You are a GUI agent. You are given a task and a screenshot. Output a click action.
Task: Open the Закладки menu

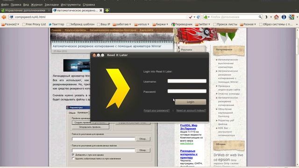(51, 5)
